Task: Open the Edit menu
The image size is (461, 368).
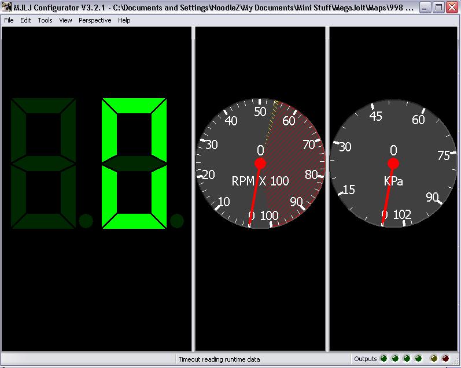Action: (25, 20)
